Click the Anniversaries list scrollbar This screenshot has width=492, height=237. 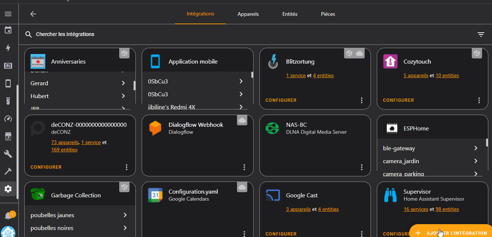click(x=134, y=85)
